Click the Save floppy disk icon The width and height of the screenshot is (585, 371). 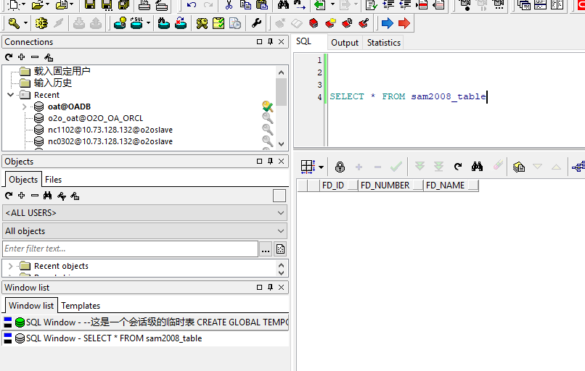[89, 5]
